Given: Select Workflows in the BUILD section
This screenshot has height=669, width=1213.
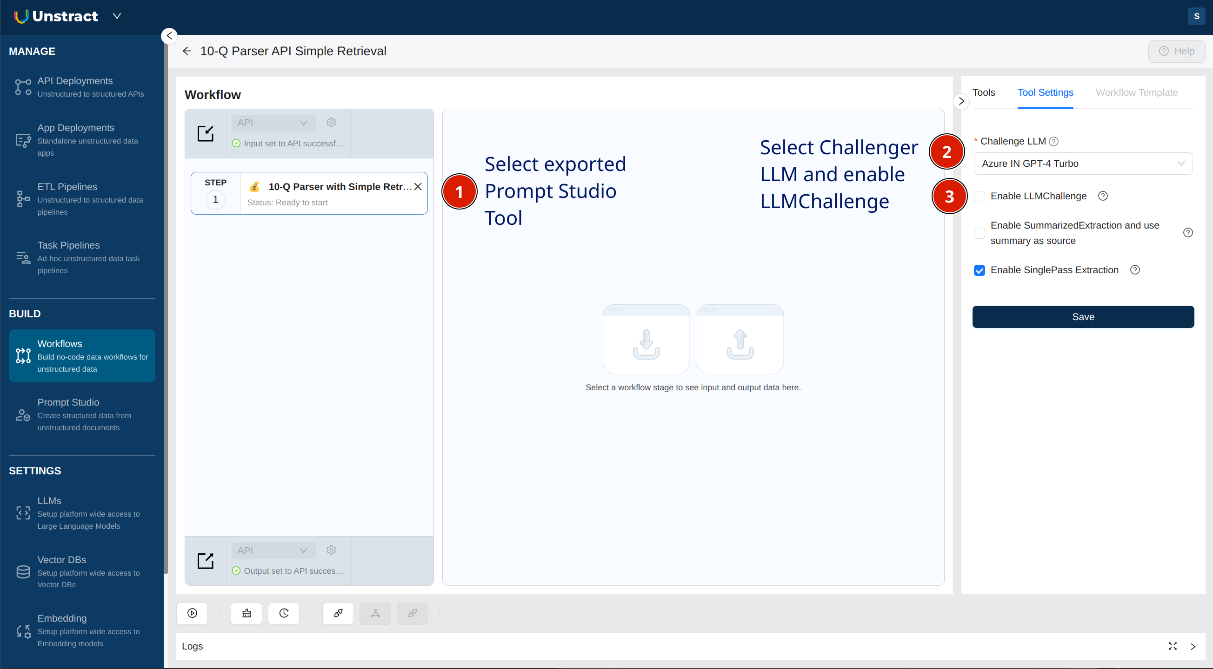Looking at the screenshot, I should pos(81,356).
